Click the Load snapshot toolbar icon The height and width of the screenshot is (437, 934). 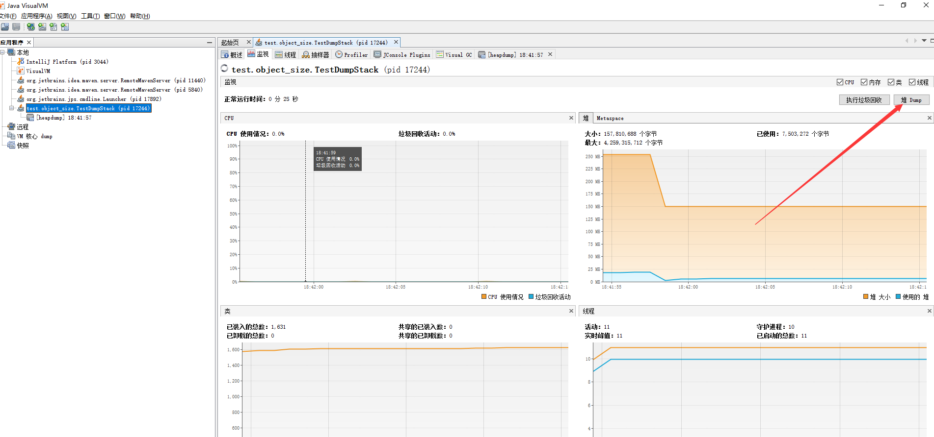(5, 27)
